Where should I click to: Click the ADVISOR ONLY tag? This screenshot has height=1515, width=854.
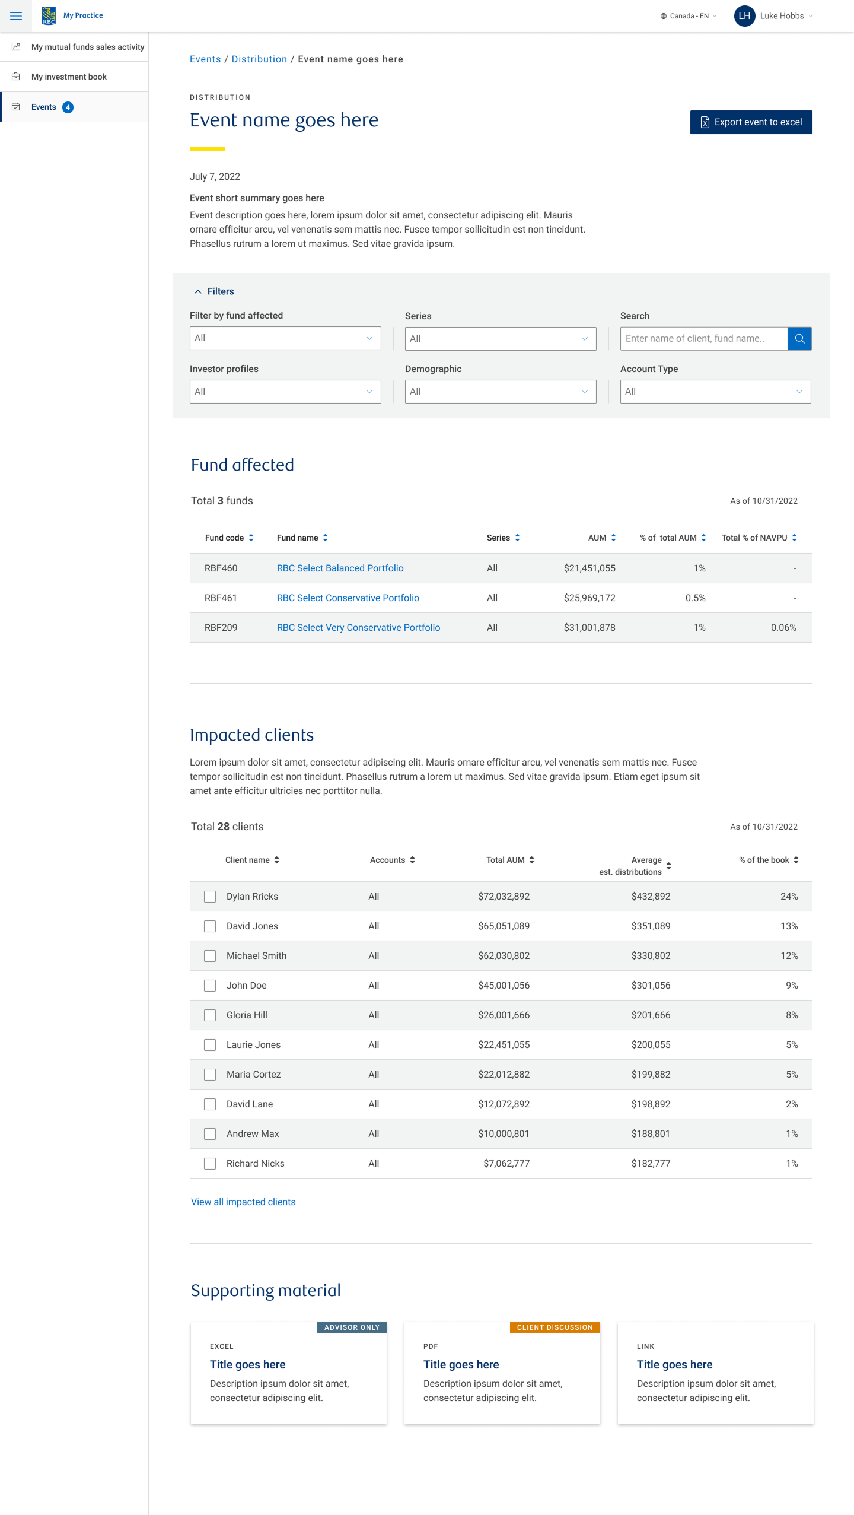click(352, 1327)
